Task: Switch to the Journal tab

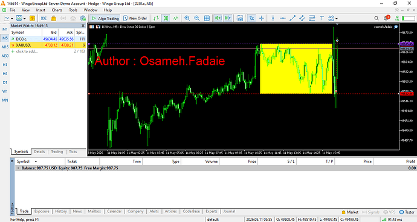Action: point(229,211)
